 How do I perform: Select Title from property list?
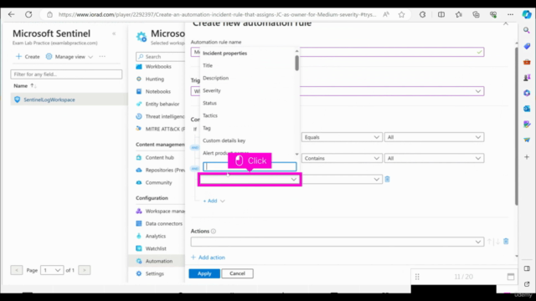click(208, 65)
